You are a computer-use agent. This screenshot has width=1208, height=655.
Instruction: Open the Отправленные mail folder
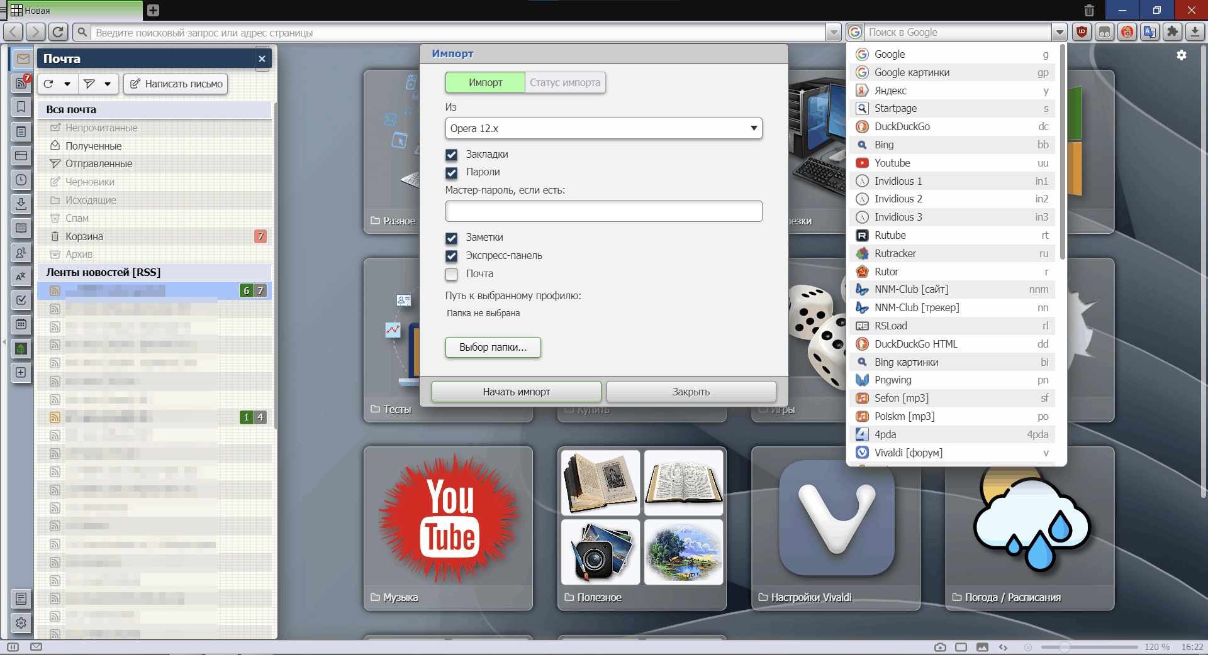154,163
